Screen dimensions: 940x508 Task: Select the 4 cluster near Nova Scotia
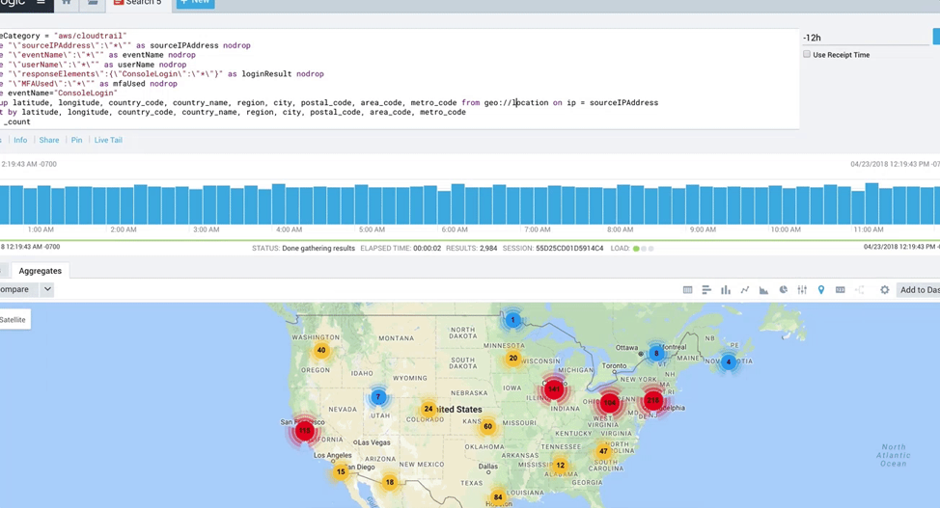point(729,361)
